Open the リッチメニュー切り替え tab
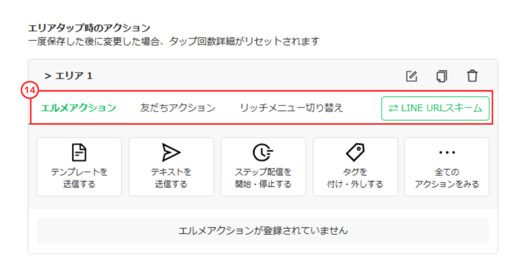The width and height of the screenshot is (531, 265). coord(291,108)
